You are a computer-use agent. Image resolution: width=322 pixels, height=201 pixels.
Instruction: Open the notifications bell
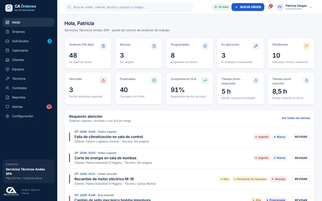pos(270,7)
